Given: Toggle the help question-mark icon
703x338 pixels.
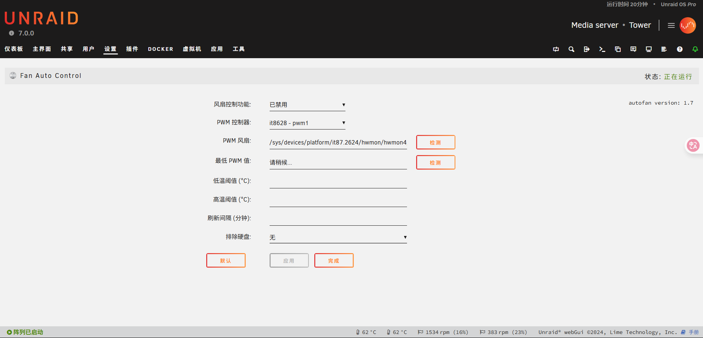Looking at the screenshot, I should 680,49.
